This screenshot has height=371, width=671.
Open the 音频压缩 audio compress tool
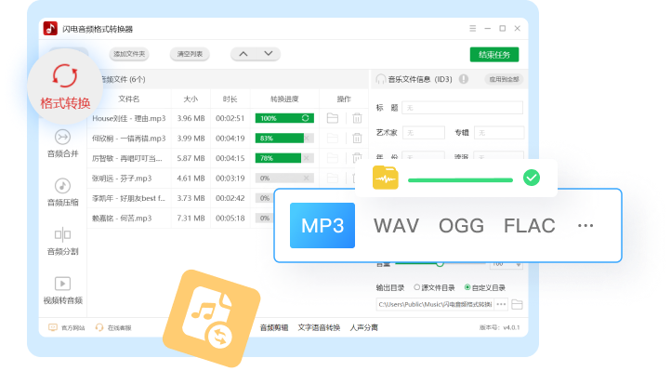(63, 192)
